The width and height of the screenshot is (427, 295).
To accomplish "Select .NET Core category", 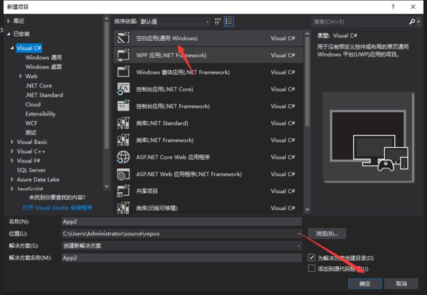I will point(38,86).
